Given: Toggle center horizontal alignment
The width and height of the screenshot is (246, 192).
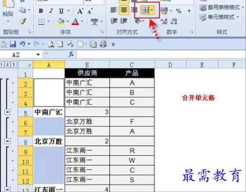Looking at the screenshot, I should (x=124, y=10).
